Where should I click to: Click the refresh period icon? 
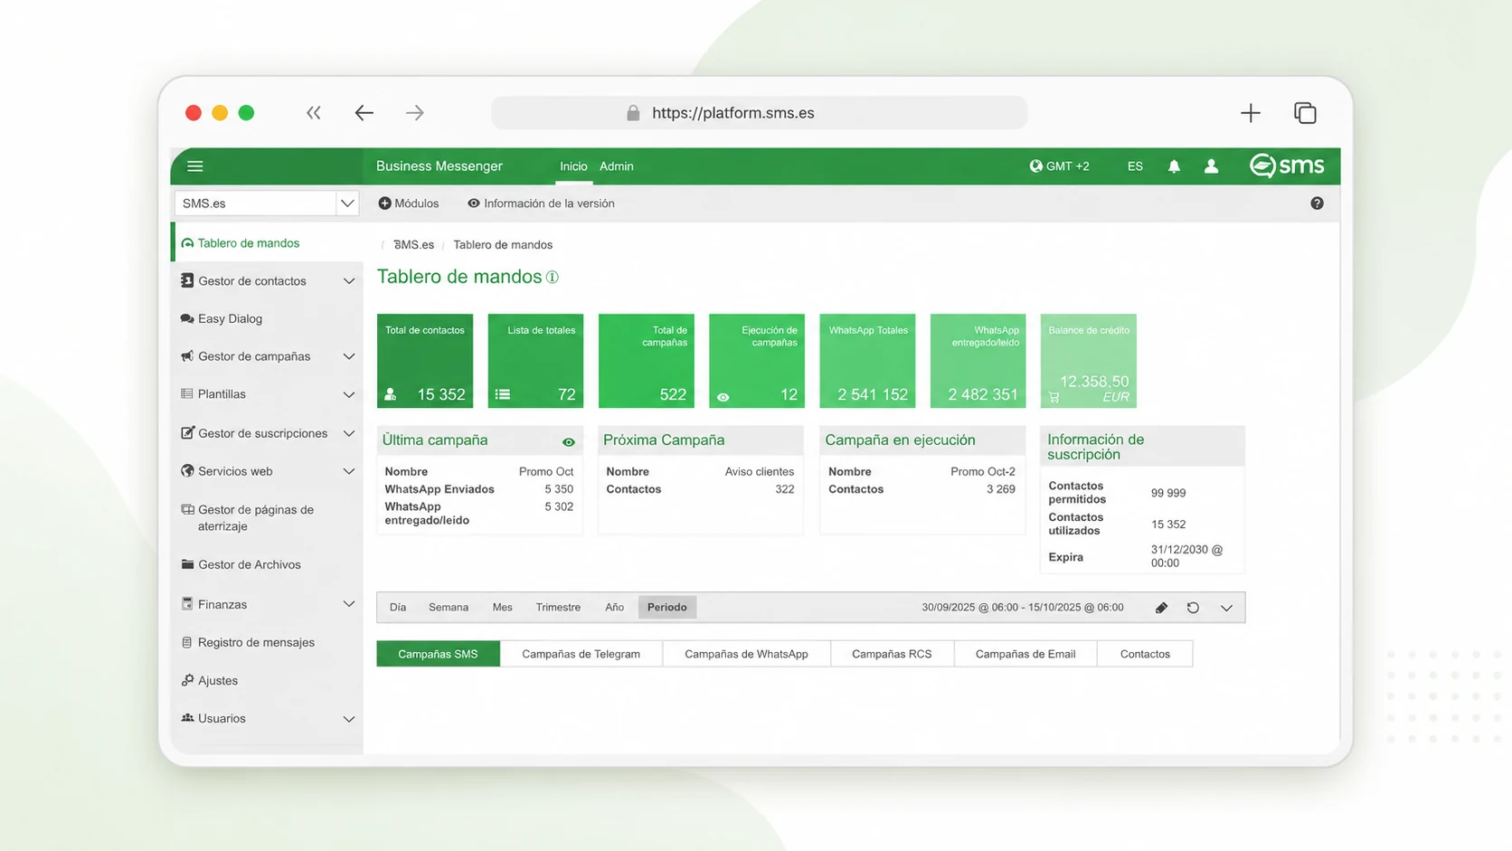click(x=1193, y=608)
